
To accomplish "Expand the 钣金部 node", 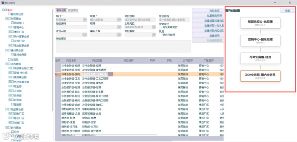I will [x=10, y=86].
